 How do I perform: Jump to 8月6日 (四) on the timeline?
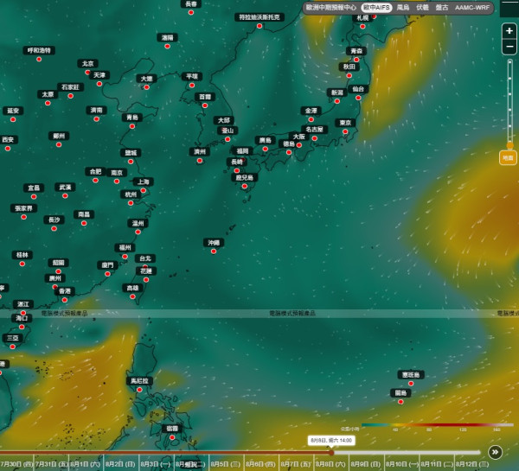point(260,464)
